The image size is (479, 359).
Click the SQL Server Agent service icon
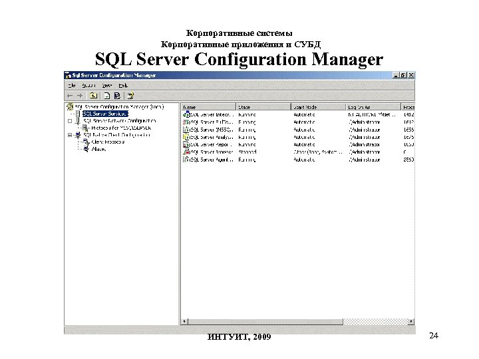pyautogui.click(x=186, y=160)
